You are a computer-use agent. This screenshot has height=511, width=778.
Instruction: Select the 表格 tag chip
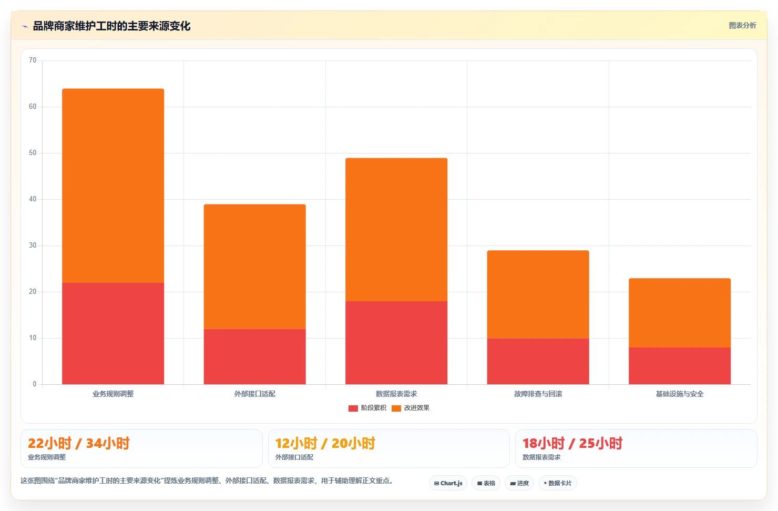[486, 483]
